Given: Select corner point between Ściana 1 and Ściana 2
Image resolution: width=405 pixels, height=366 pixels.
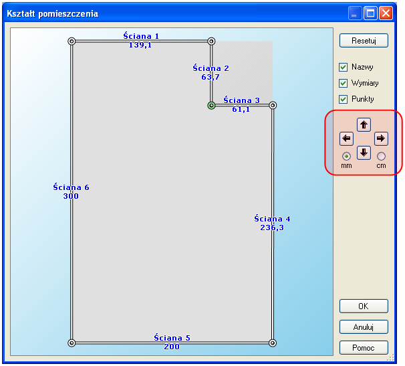Looking at the screenshot, I should point(211,41).
